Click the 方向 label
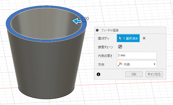The height and width of the screenshot is (105, 173). (x=101, y=65)
